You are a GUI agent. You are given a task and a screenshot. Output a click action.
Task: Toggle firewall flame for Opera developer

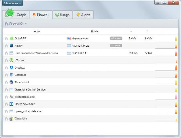[x=6, y=104]
